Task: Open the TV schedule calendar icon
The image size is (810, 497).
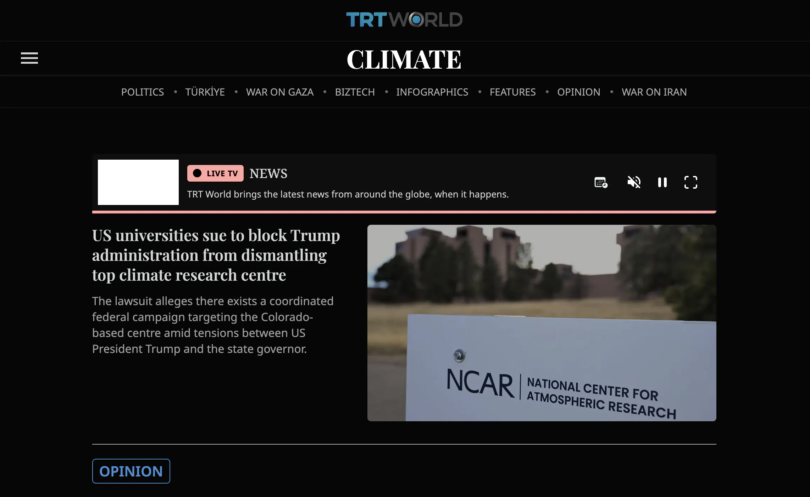Action: (x=601, y=182)
